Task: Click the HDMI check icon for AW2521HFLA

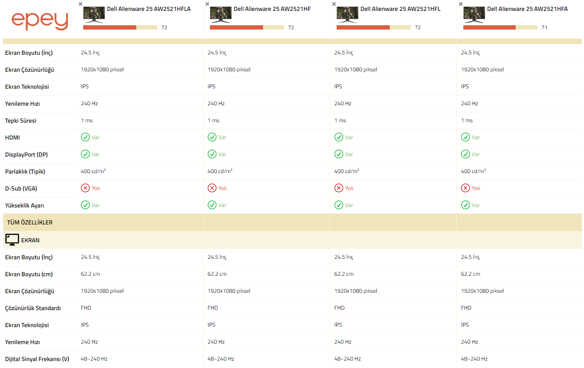Action: coord(85,137)
